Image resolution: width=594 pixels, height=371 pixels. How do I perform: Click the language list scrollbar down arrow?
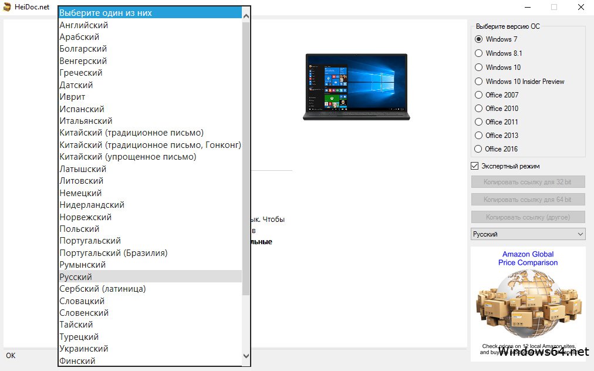pyautogui.click(x=247, y=356)
